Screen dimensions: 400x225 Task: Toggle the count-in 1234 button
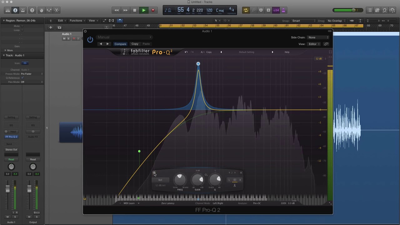click(x=276, y=10)
